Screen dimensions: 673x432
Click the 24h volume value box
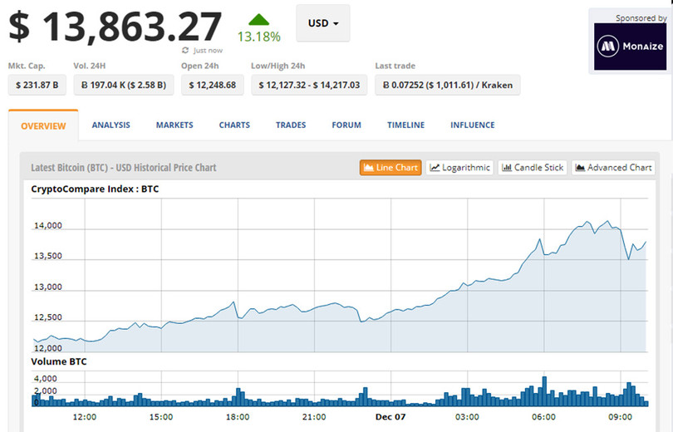(123, 85)
